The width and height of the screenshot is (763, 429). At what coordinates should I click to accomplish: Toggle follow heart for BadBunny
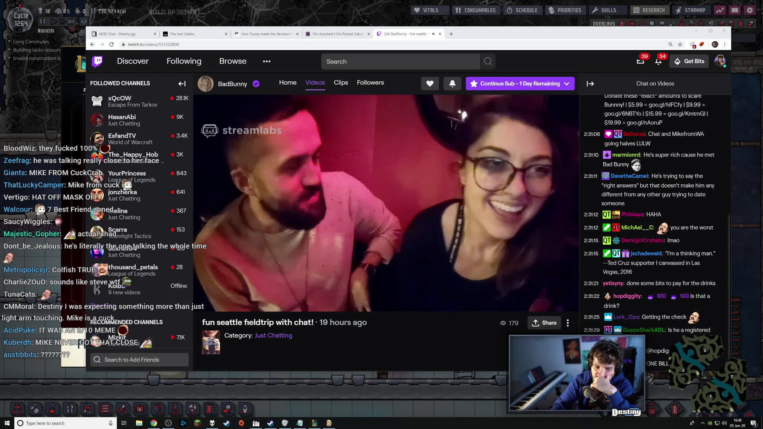pos(430,83)
